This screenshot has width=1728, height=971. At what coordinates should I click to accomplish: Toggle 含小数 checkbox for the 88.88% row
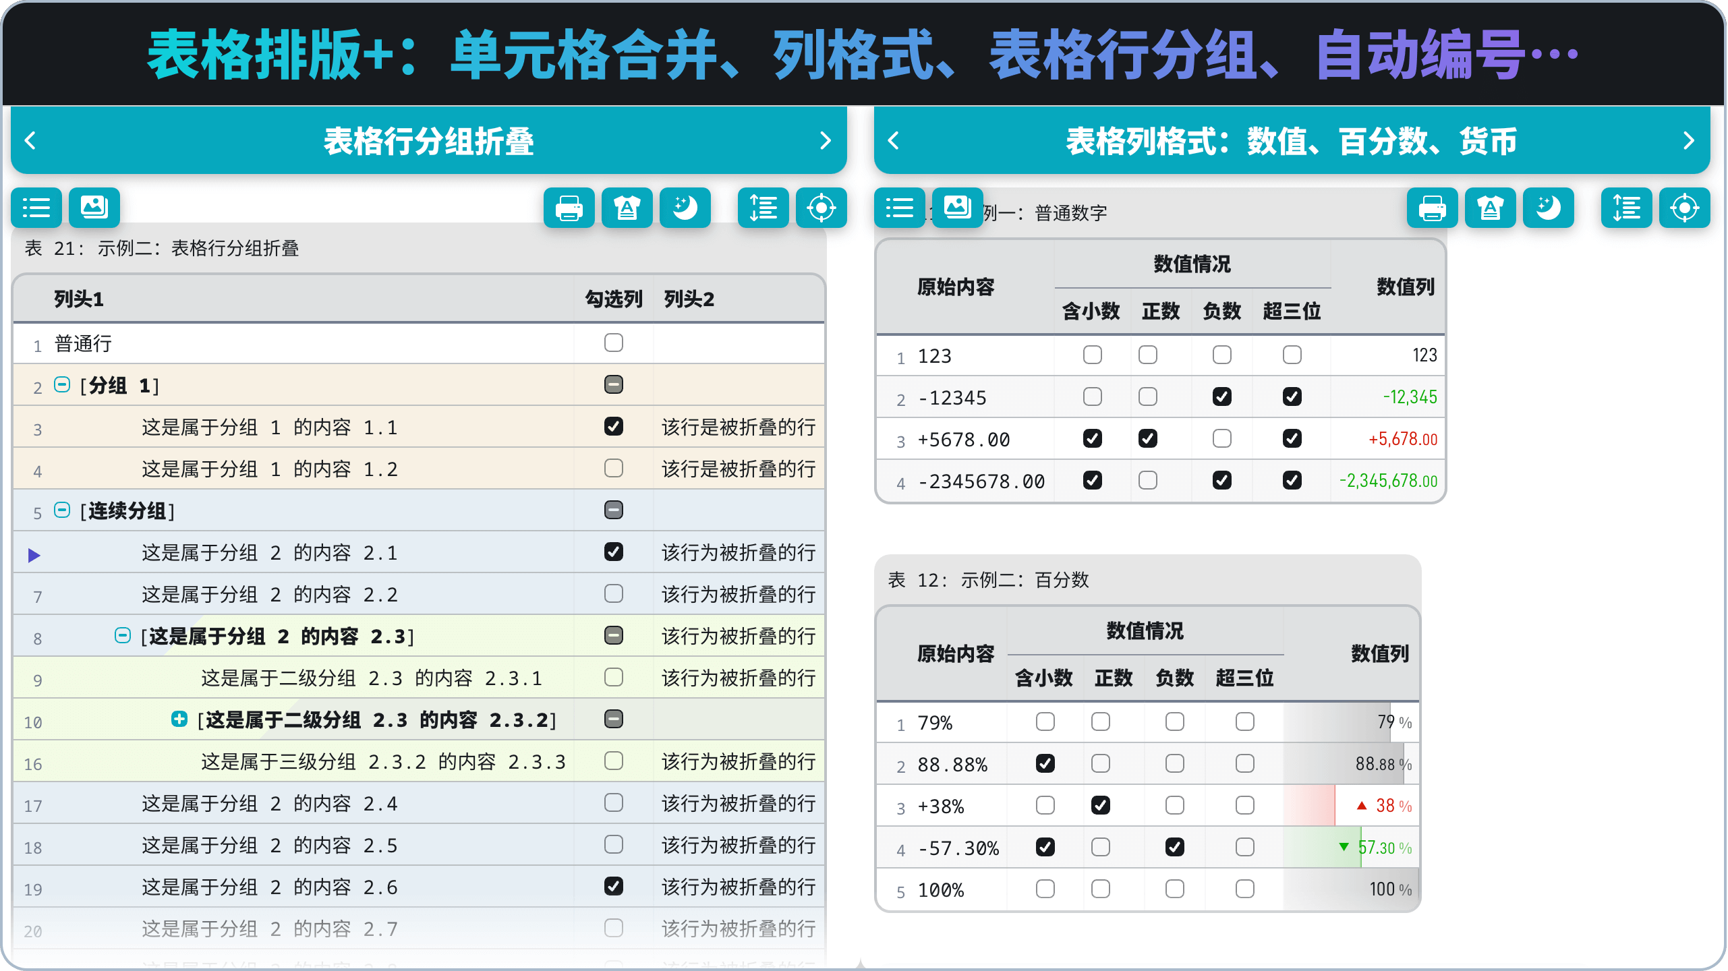[1045, 763]
